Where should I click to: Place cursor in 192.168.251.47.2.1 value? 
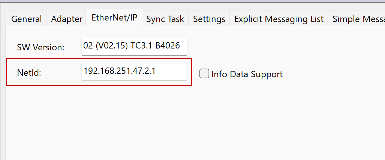120,71
